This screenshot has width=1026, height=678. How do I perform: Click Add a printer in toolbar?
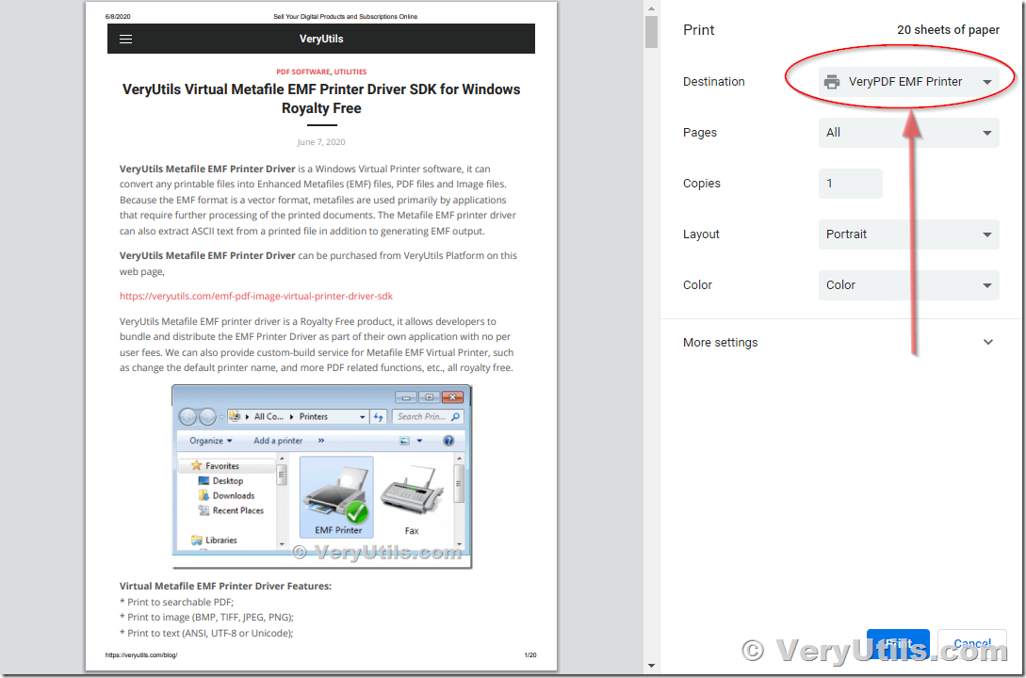pyautogui.click(x=278, y=442)
